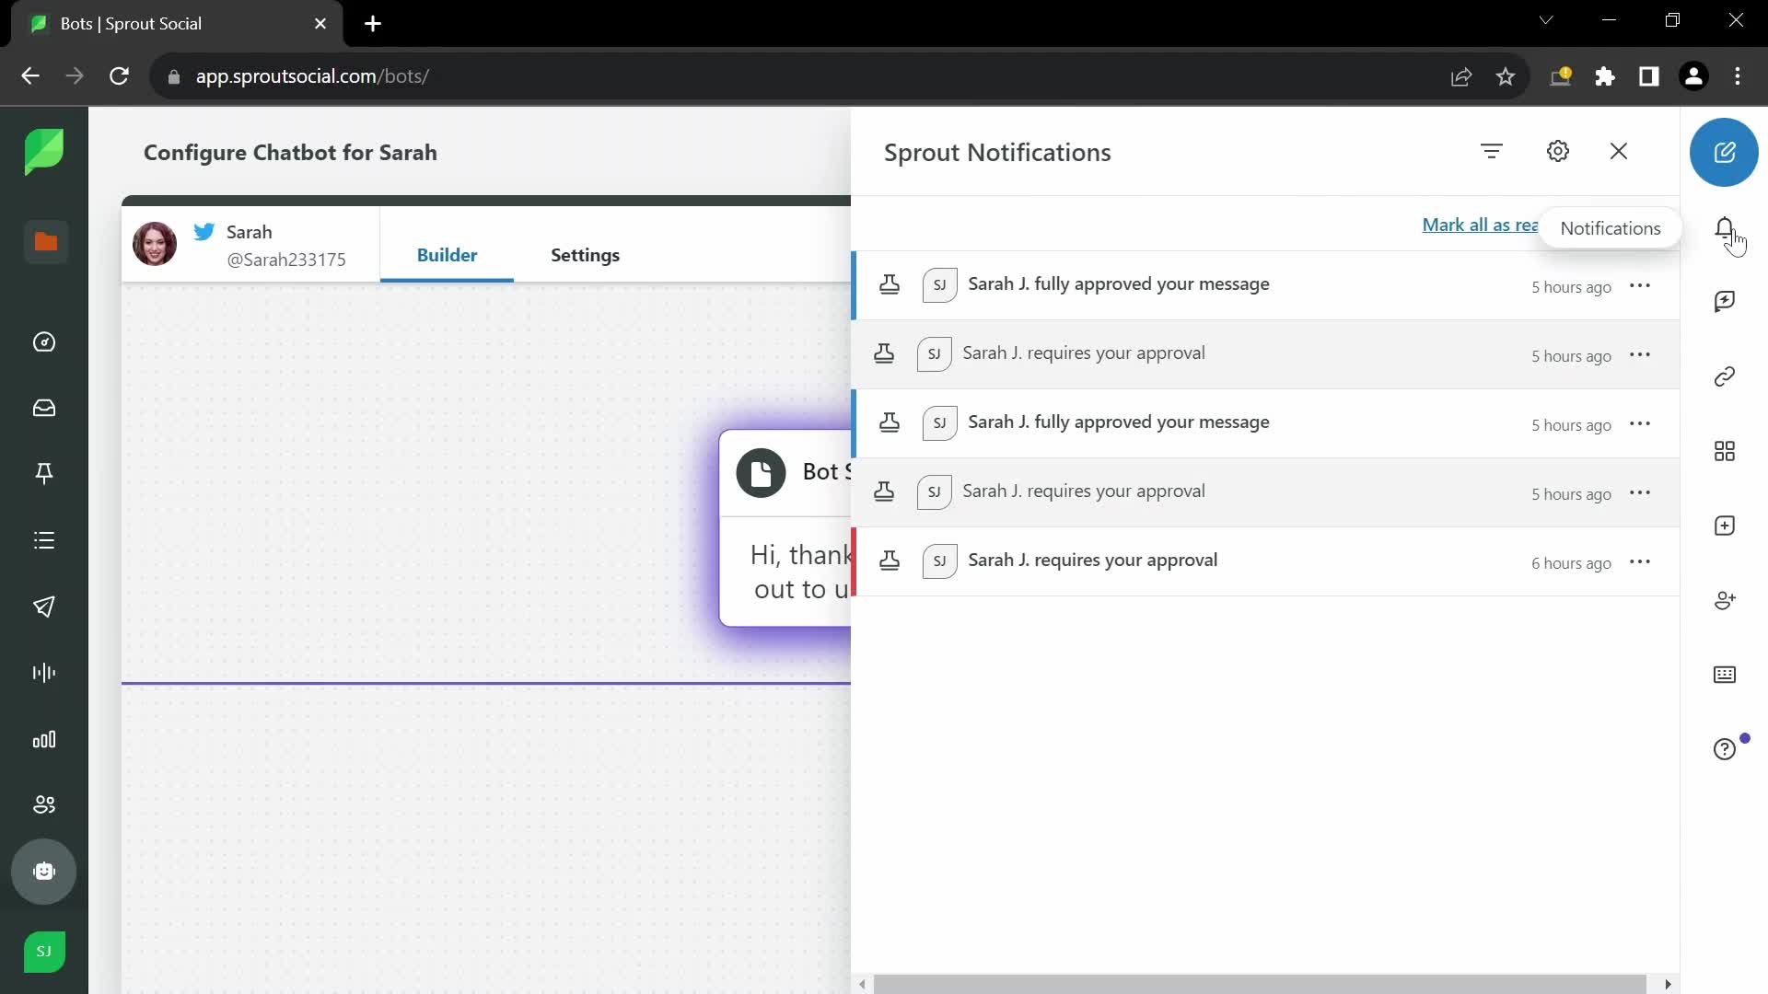Open the Chrome three-dot menu

pyautogui.click(x=1738, y=76)
